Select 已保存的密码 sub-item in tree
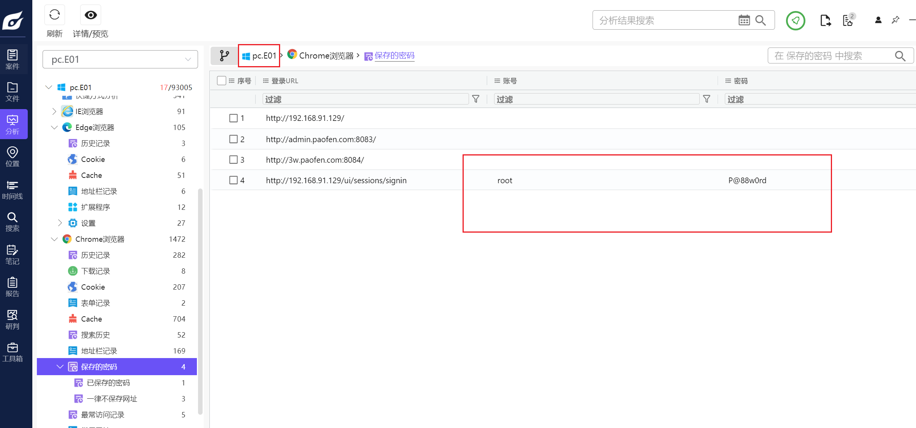 point(108,383)
